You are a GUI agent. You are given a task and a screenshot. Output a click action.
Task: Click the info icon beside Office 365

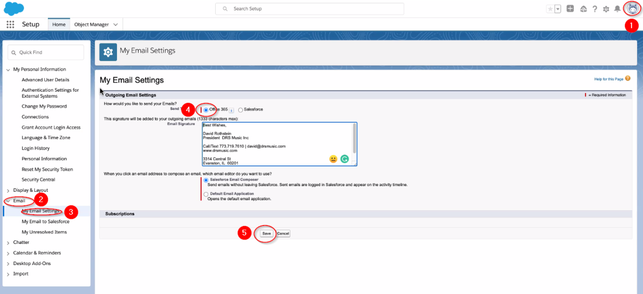(x=231, y=110)
